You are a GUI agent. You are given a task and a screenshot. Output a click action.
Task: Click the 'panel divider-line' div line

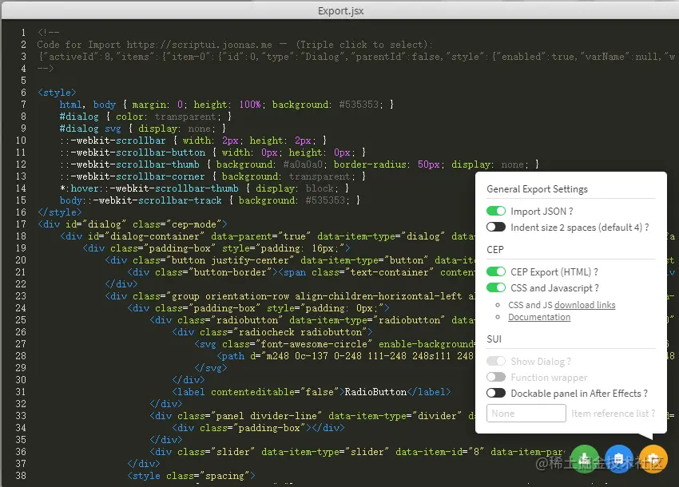point(312,416)
